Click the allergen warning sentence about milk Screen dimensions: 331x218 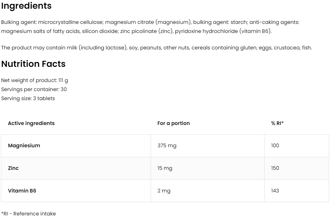point(156,48)
